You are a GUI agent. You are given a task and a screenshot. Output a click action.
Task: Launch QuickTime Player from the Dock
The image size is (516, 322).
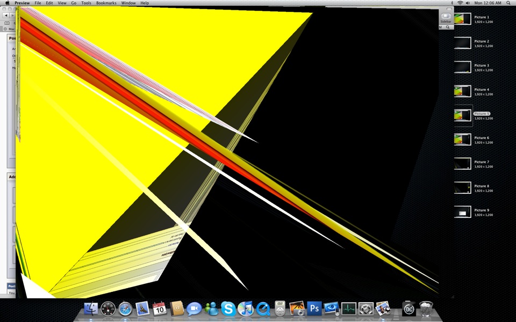pos(263,309)
